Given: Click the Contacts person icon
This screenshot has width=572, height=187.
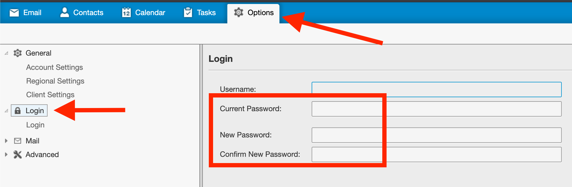Looking at the screenshot, I should 65,12.
